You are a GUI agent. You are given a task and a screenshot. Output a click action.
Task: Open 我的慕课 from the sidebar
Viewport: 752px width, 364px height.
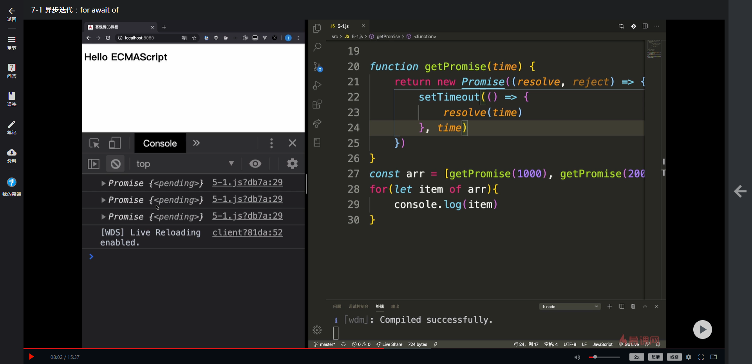point(12,187)
